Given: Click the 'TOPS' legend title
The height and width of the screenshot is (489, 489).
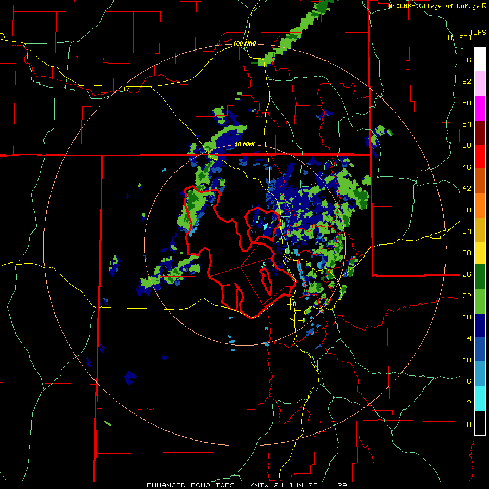Looking at the screenshot, I should click(x=478, y=32).
